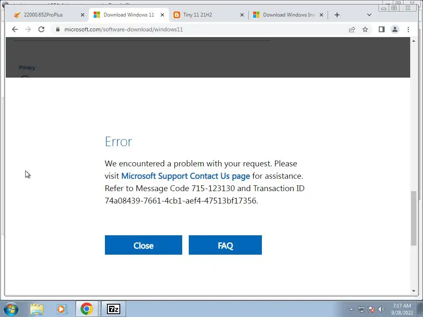Restore down the Chrome window
This screenshot has height=317, width=423.
tap(394, 8)
